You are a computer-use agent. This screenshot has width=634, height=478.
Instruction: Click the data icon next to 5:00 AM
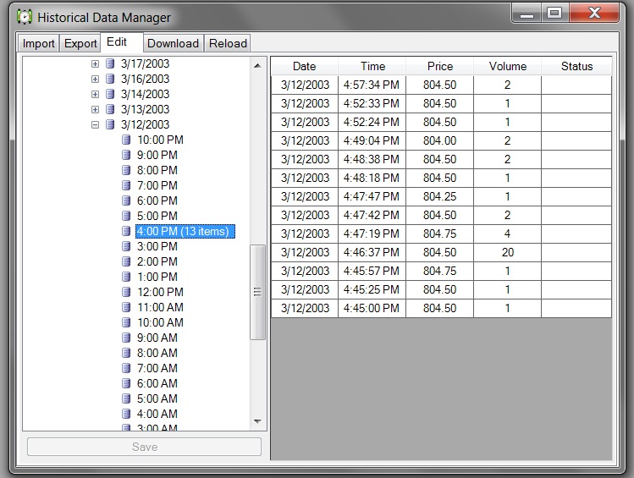tap(126, 398)
